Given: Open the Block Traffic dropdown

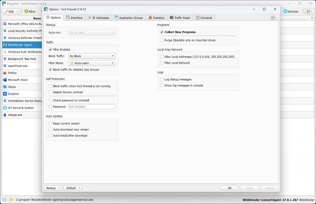Looking at the screenshot, I should click(92, 56).
